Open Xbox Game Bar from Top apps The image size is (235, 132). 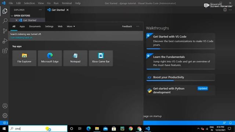pyautogui.click(x=101, y=58)
